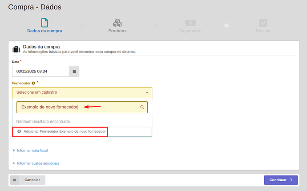Expand Informar custos adicionais section
Image resolution: width=307 pixels, height=191 pixels.
tap(38, 163)
